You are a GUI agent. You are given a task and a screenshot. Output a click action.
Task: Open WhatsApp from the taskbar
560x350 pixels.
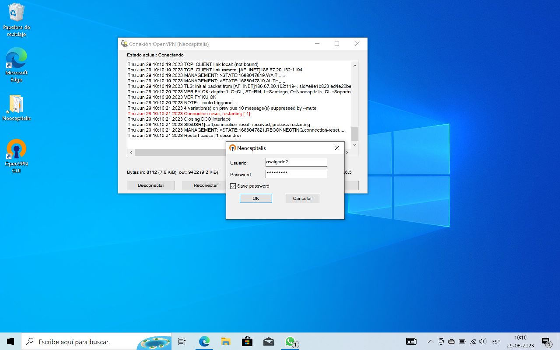290,341
